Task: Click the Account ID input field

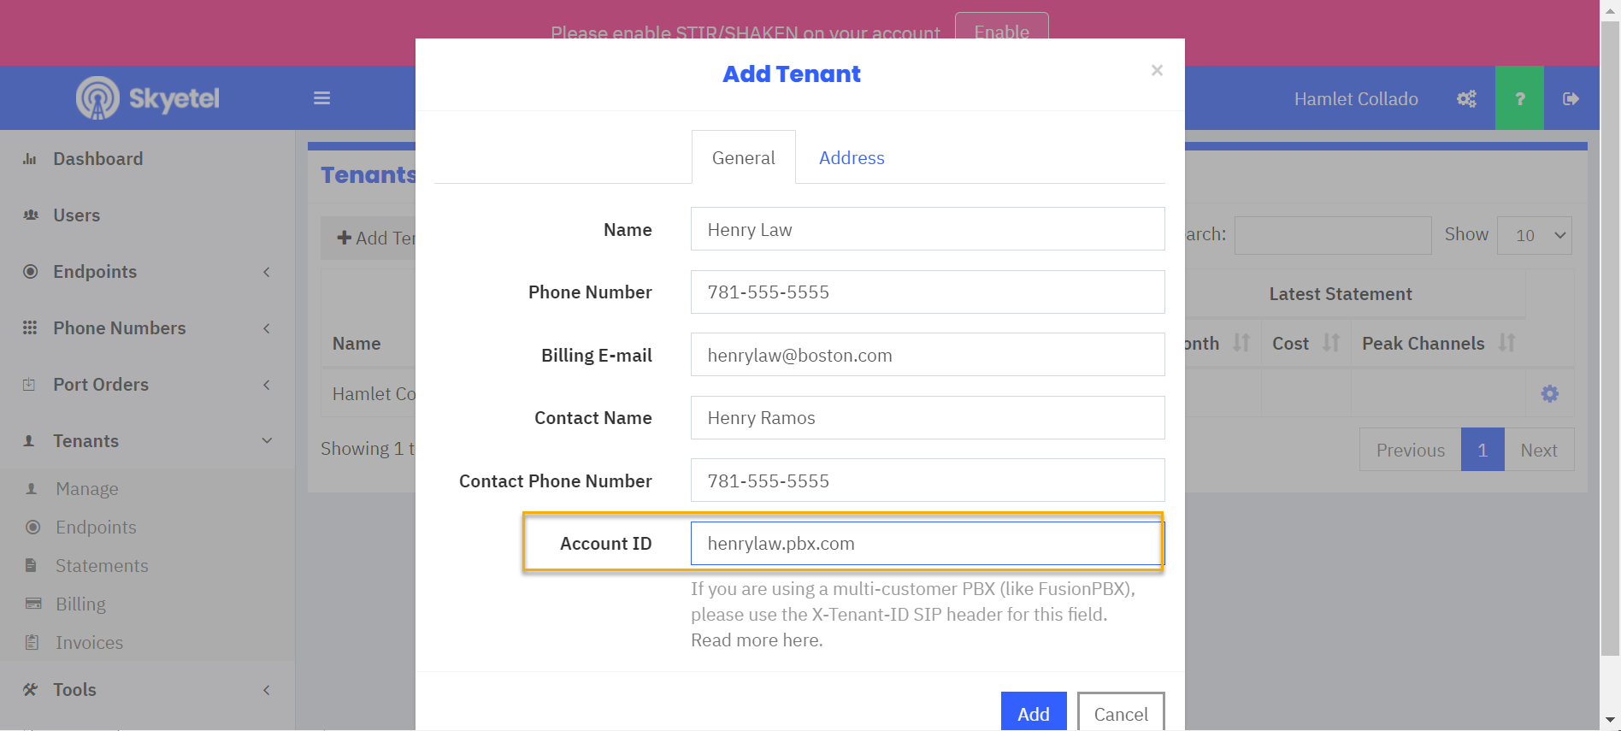Action: click(x=927, y=544)
